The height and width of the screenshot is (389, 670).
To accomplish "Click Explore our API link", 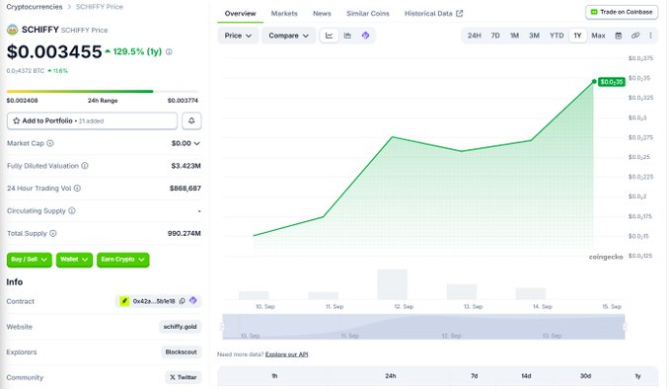I will [286, 354].
